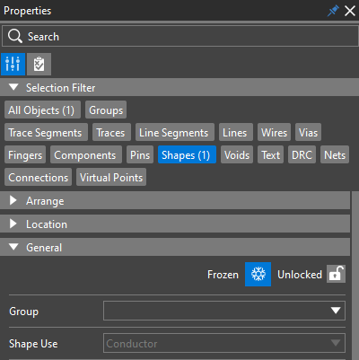Open the Group dropdown list
359x360 pixels.
click(x=224, y=311)
